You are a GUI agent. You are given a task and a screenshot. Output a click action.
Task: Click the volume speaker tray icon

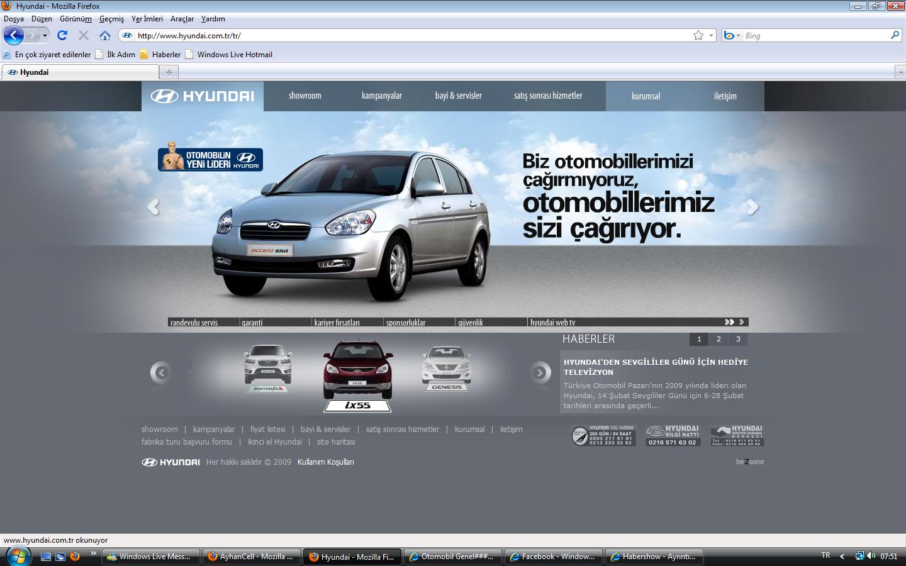[x=871, y=556]
